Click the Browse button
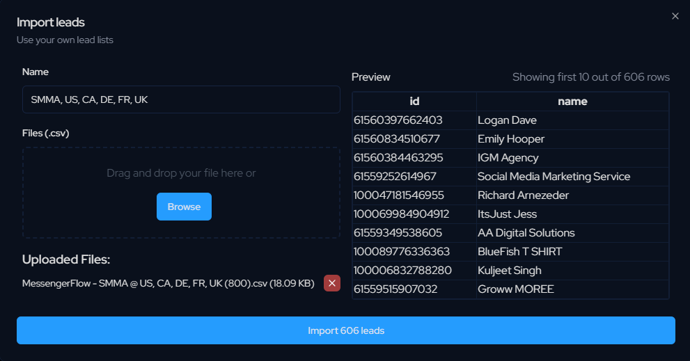Viewport: 690px width, 361px height. [x=184, y=207]
